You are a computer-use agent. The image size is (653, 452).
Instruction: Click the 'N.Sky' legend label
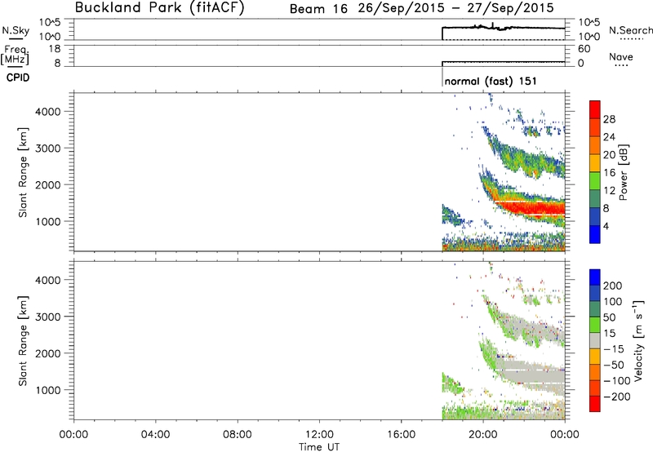click(16, 31)
